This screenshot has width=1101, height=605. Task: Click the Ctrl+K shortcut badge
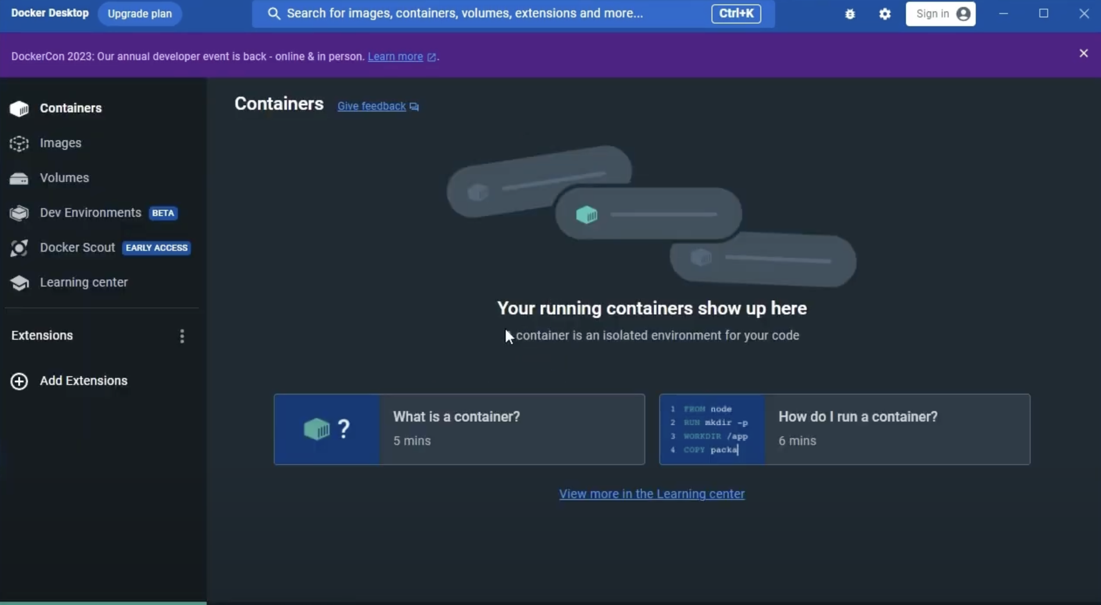point(736,13)
